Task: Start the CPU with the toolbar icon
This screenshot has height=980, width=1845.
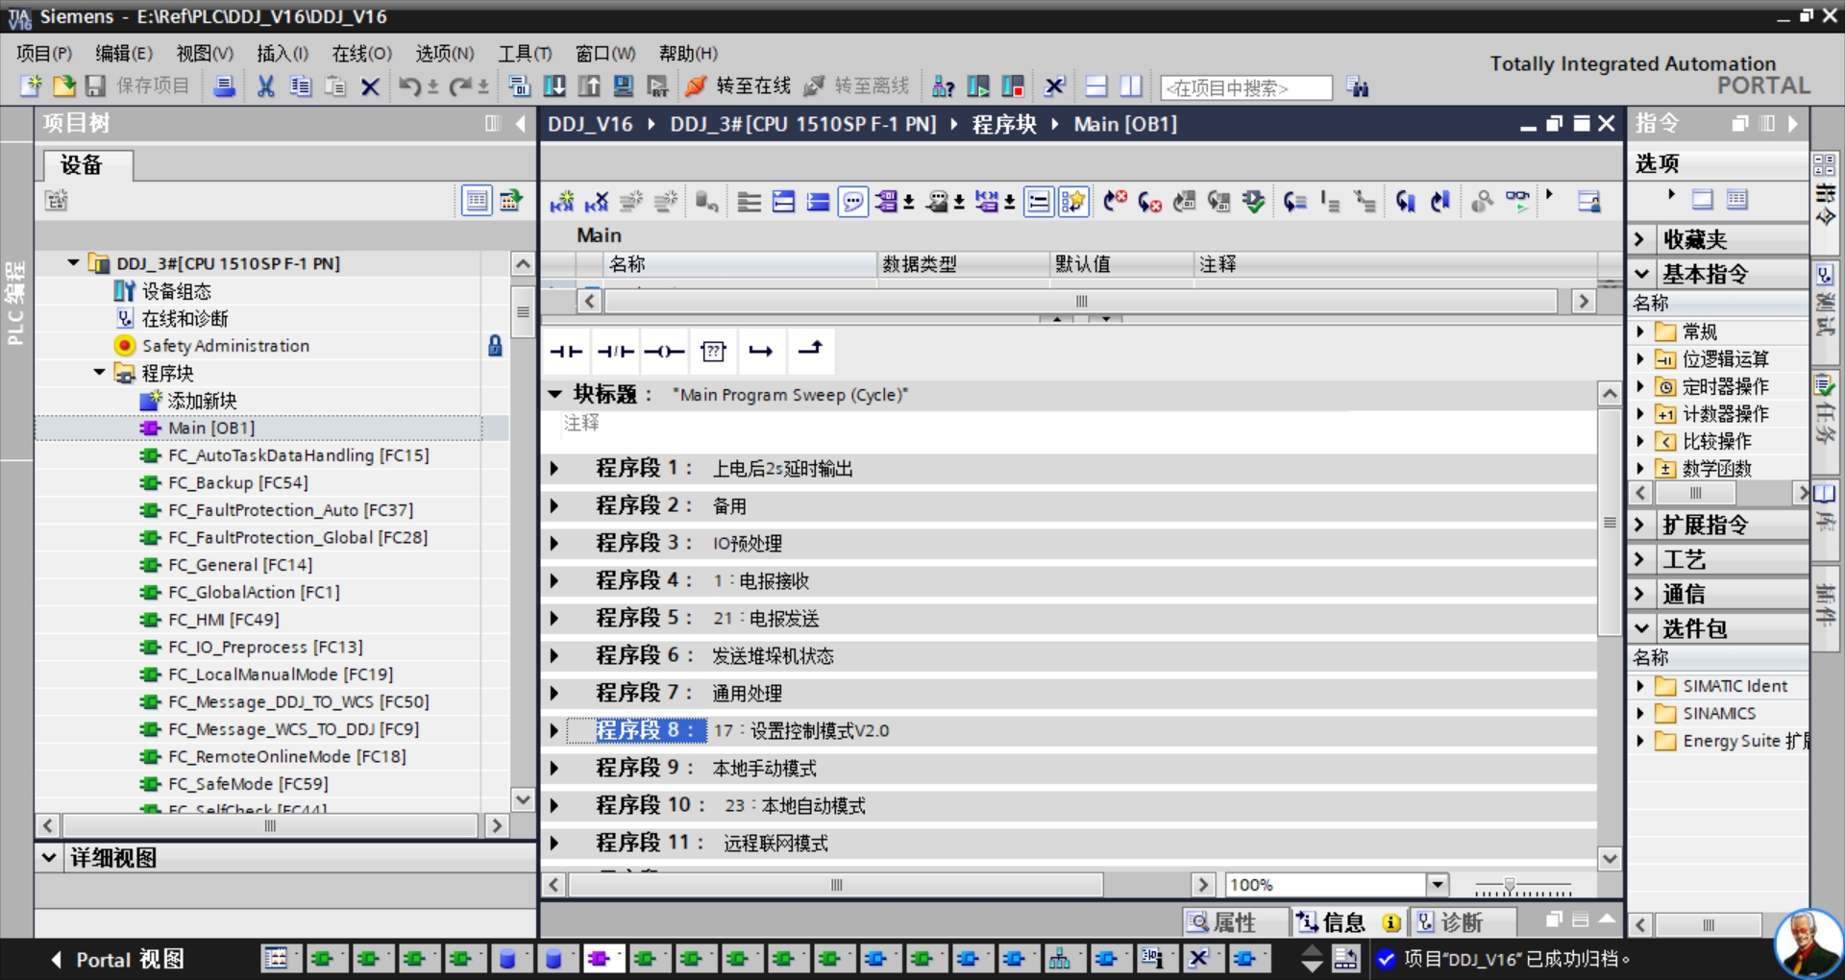Action: coord(978,87)
